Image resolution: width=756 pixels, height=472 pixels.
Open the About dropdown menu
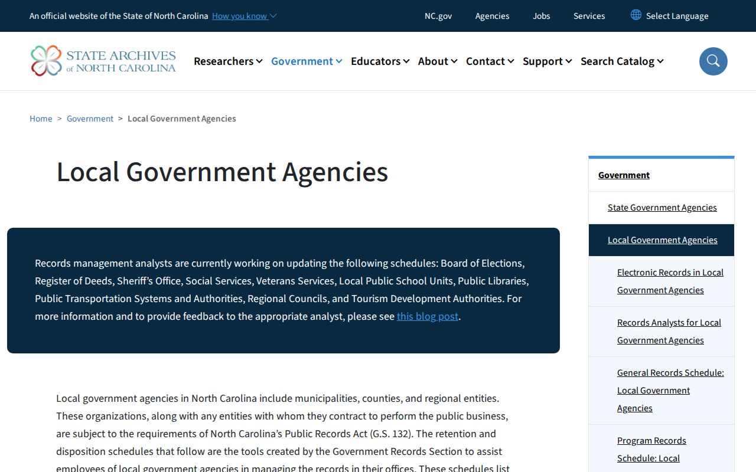coord(437,61)
